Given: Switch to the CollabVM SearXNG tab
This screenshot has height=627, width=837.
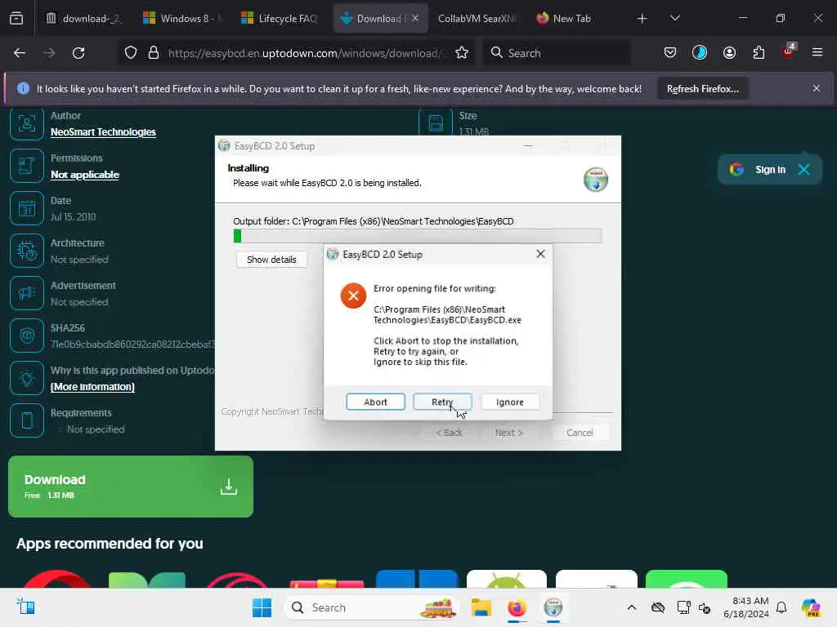Looking at the screenshot, I should tap(477, 19).
